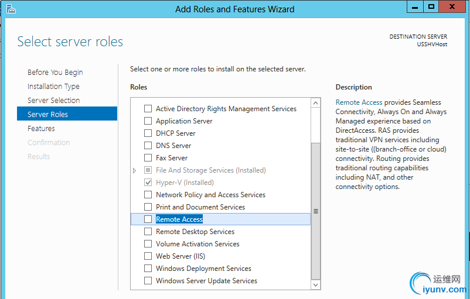This screenshot has width=470, height=299.
Task: Click the wizard icon in title bar
Action: pyautogui.click(x=11, y=9)
